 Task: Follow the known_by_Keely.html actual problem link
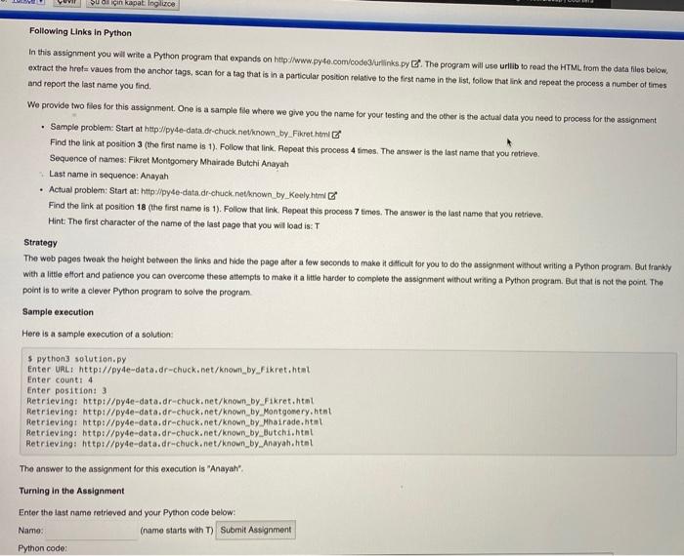[x=234, y=193]
